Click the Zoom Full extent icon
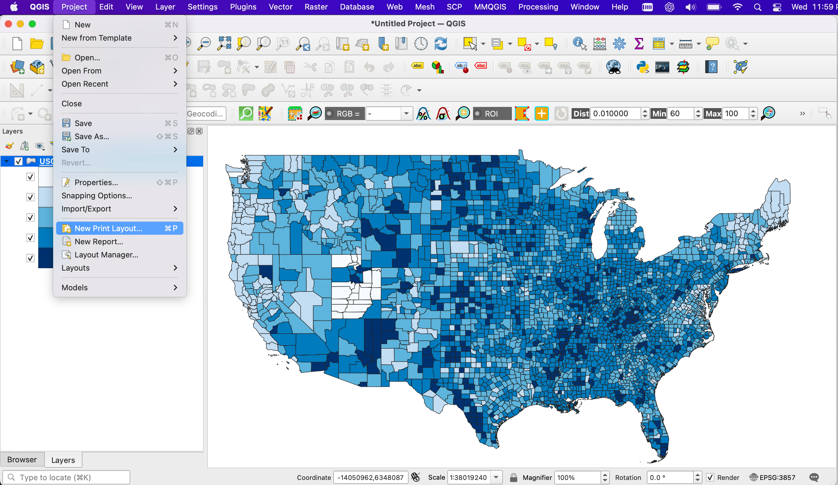 (x=224, y=44)
